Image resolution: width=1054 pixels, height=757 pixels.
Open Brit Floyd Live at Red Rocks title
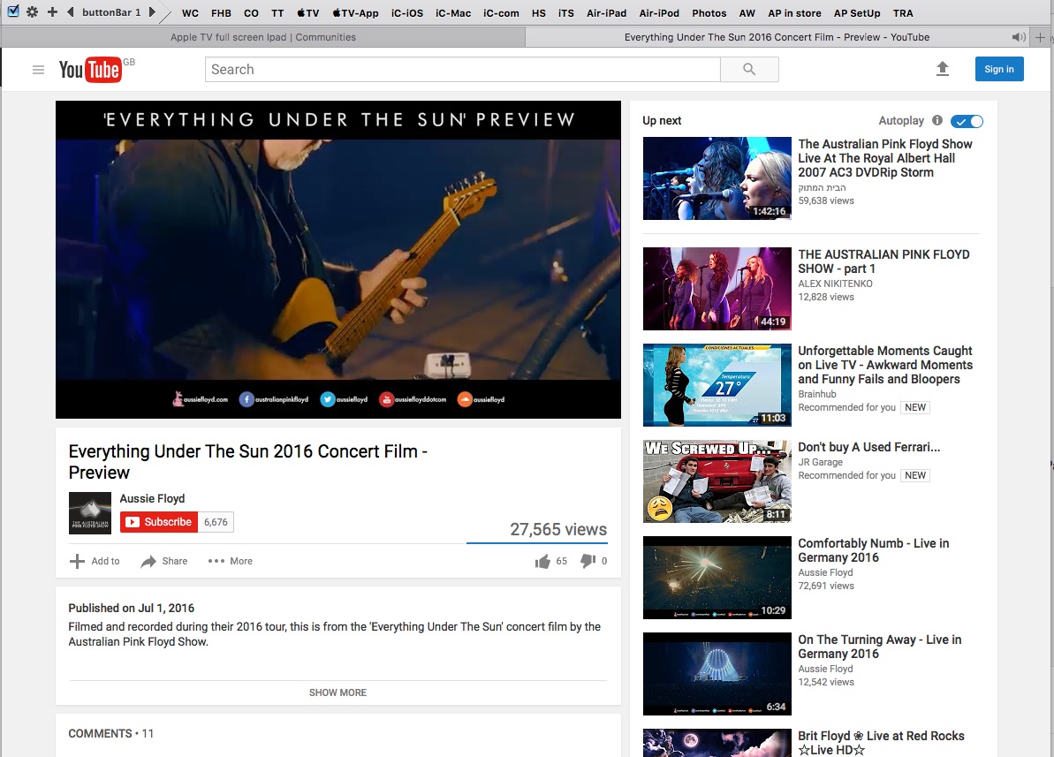coord(881,743)
